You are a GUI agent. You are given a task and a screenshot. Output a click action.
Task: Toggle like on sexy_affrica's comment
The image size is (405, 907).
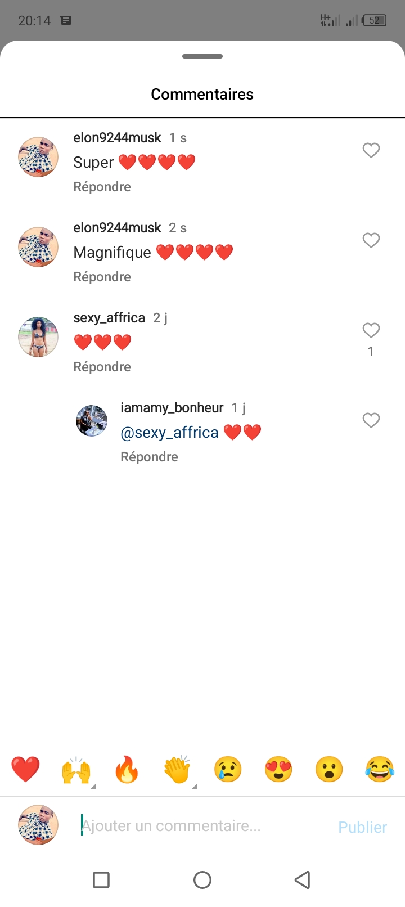point(371,330)
